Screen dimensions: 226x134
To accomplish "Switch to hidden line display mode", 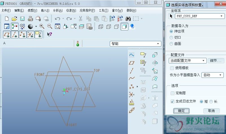I will (x=109, y=27).
